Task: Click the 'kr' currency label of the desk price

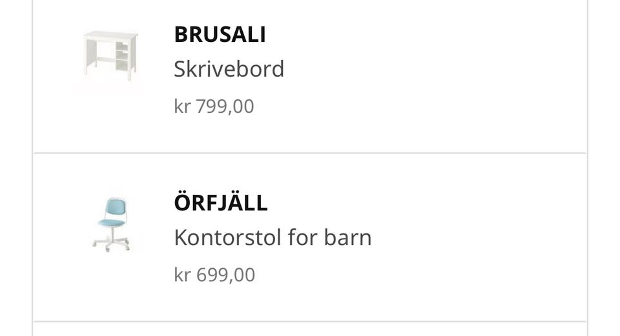Action: pyautogui.click(x=182, y=106)
